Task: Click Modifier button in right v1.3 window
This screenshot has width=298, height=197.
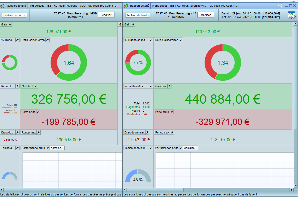Action: point(206,15)
